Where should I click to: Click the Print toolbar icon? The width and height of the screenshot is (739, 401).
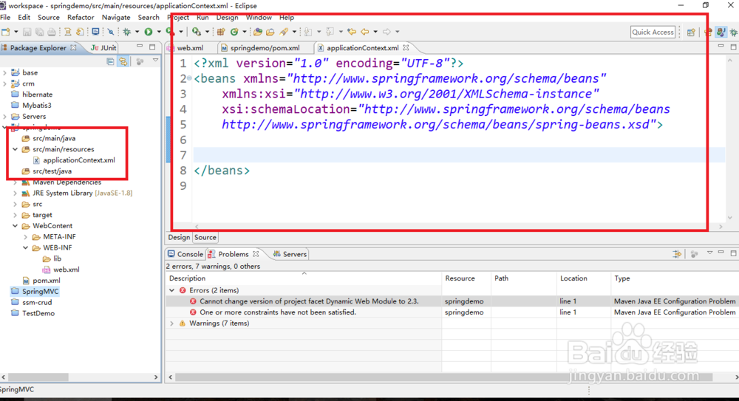point(52,32)
